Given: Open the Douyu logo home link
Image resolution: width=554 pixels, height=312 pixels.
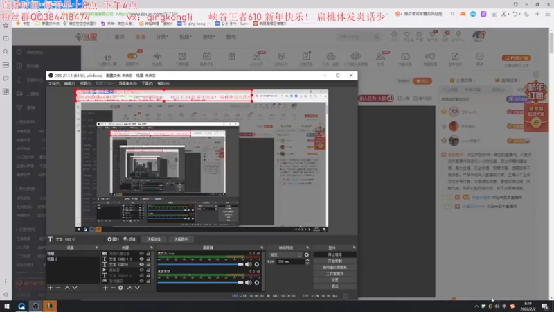Looking at the screenshot, I should 87,37.
